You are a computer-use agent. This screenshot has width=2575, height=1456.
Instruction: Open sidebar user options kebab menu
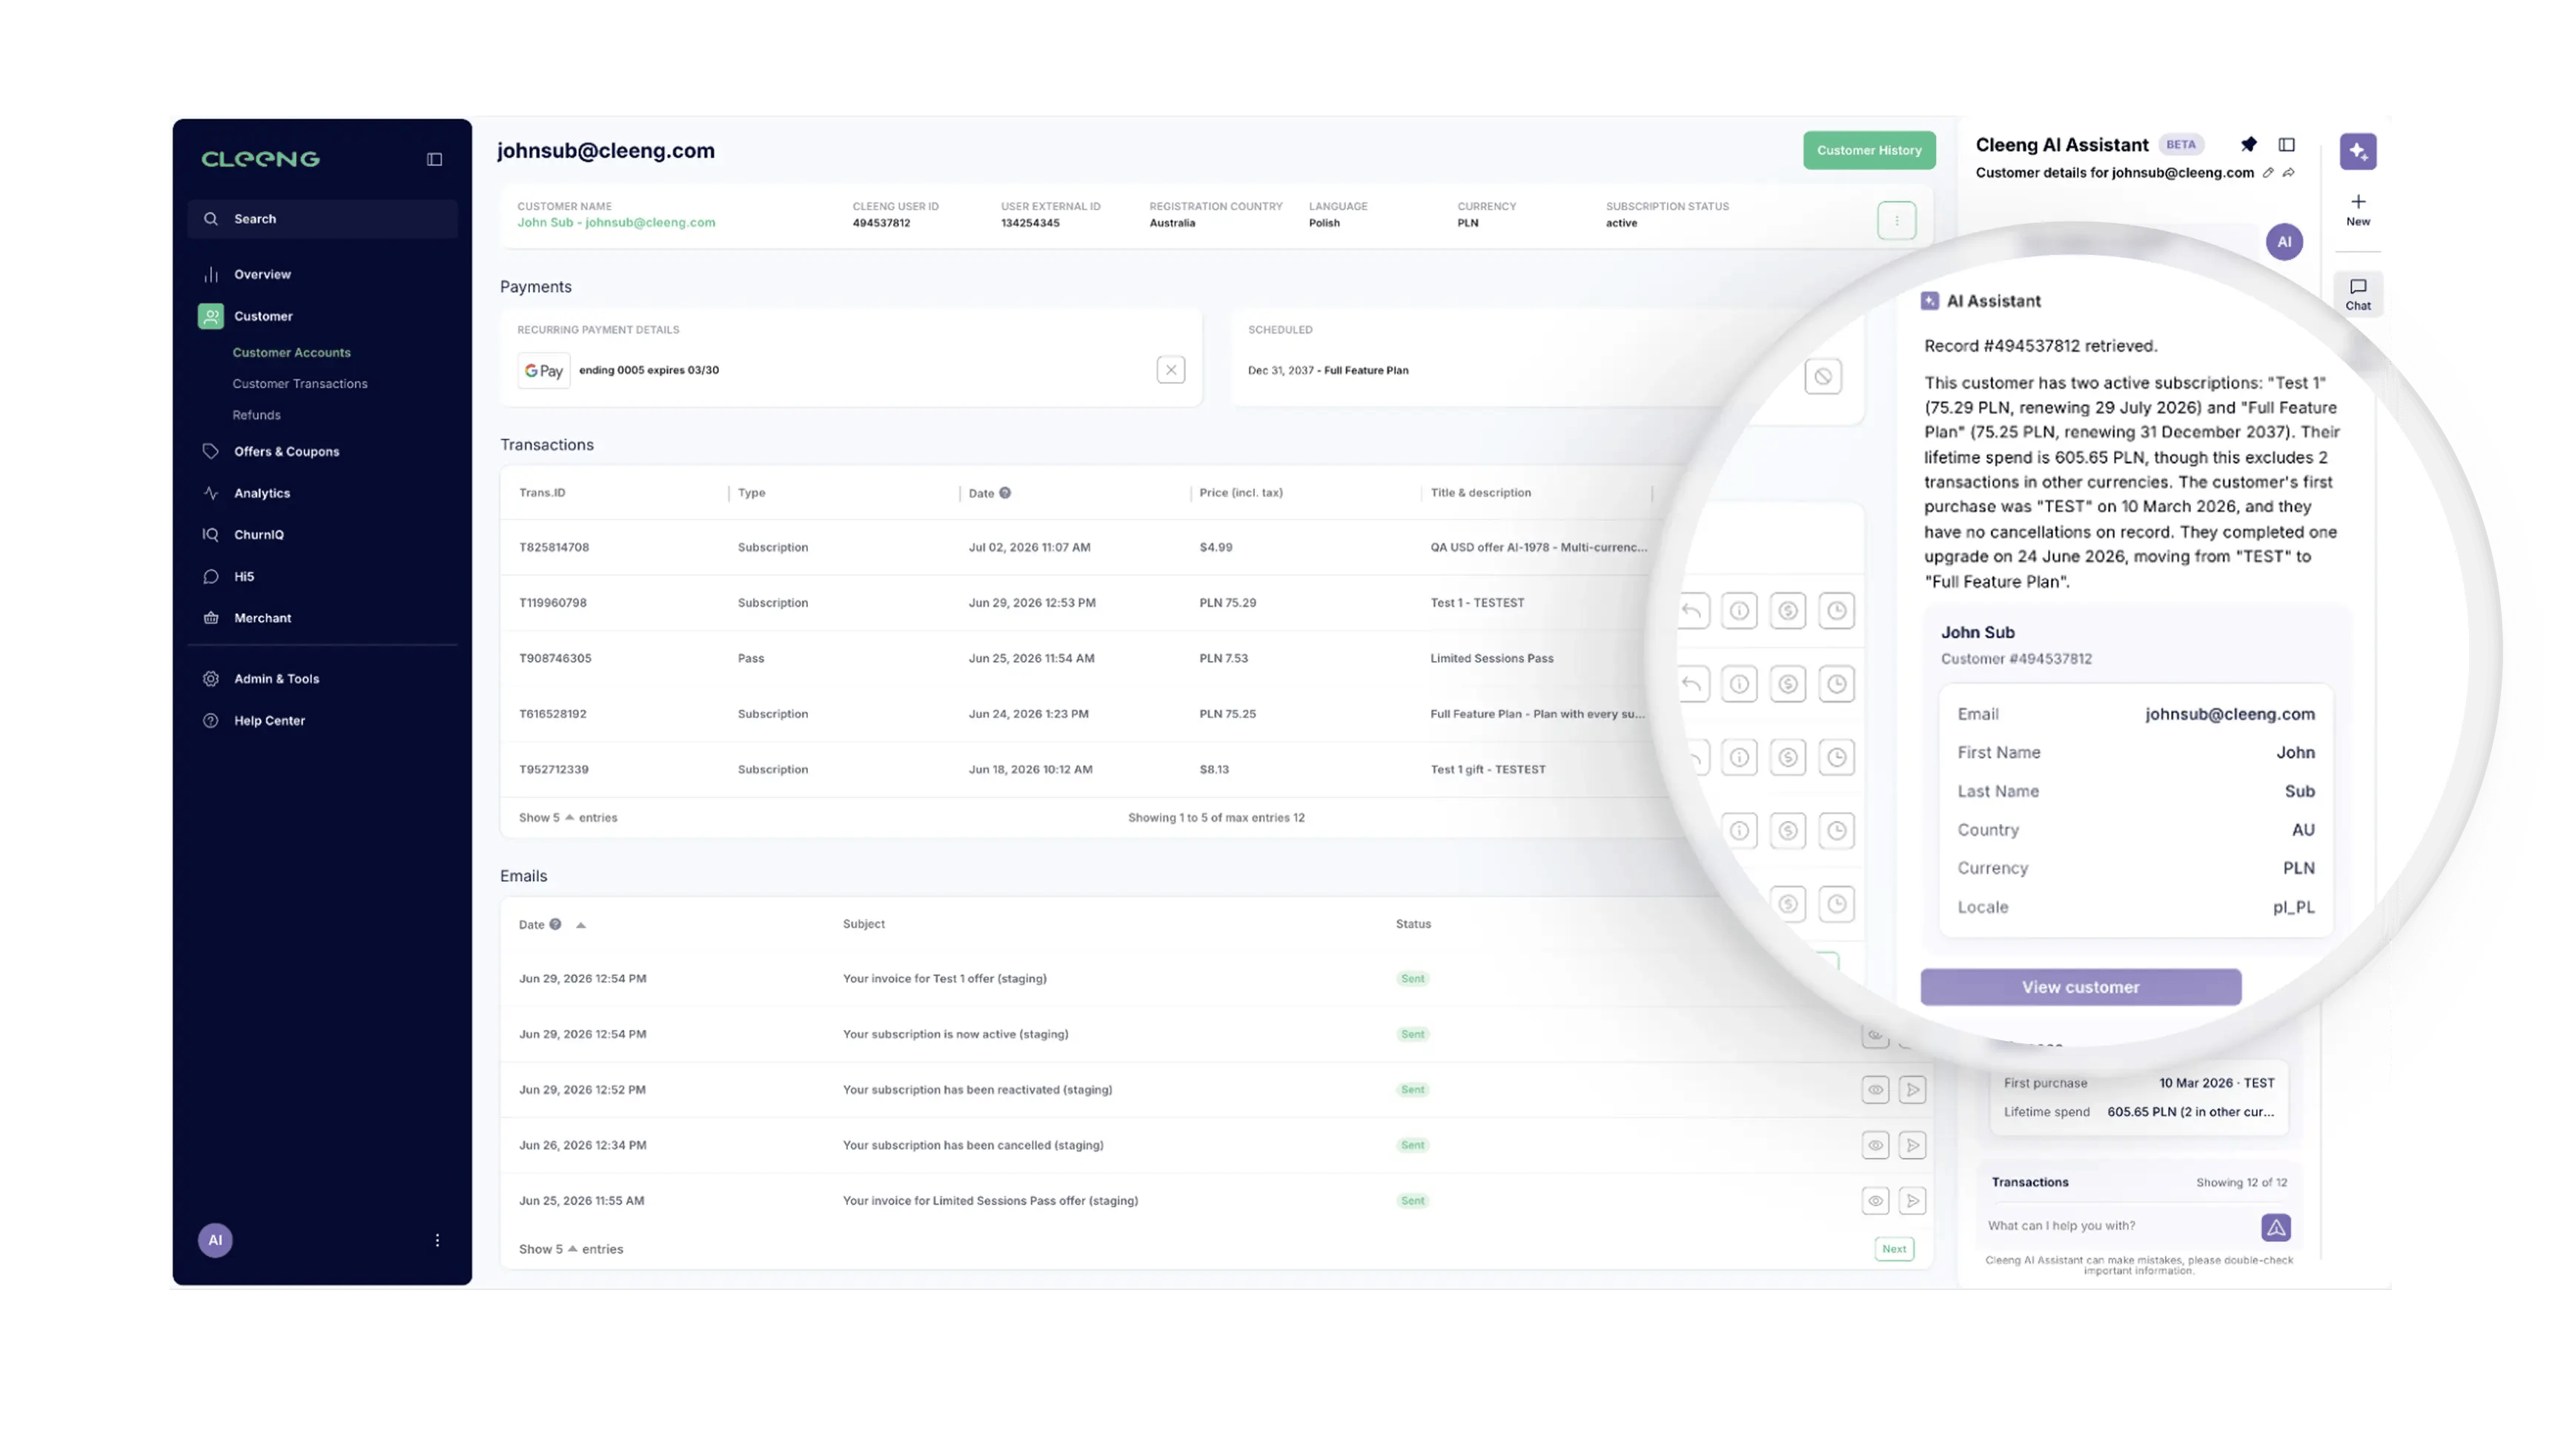[437, 1240]
